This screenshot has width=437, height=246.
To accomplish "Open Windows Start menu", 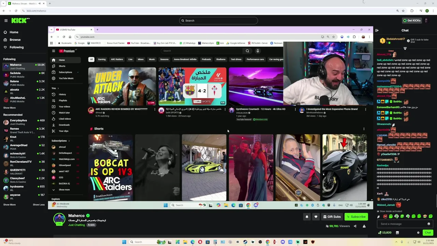I will pos(124,242).
